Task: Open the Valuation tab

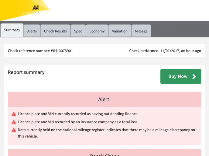Action: (x=120, y=31)
